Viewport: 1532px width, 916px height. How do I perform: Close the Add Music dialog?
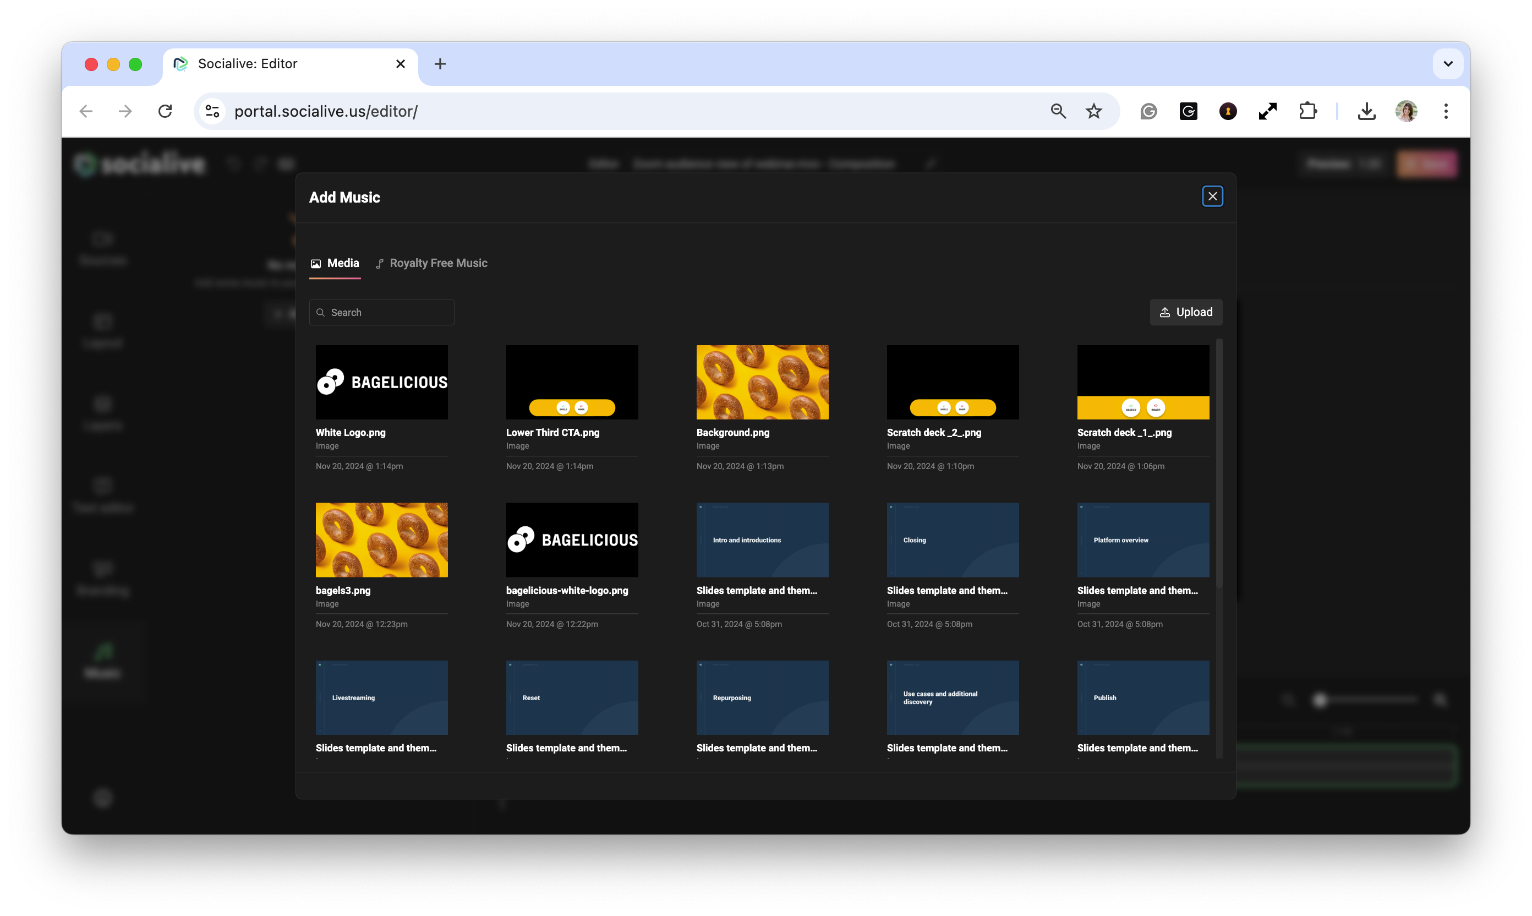click(1212, 197)
